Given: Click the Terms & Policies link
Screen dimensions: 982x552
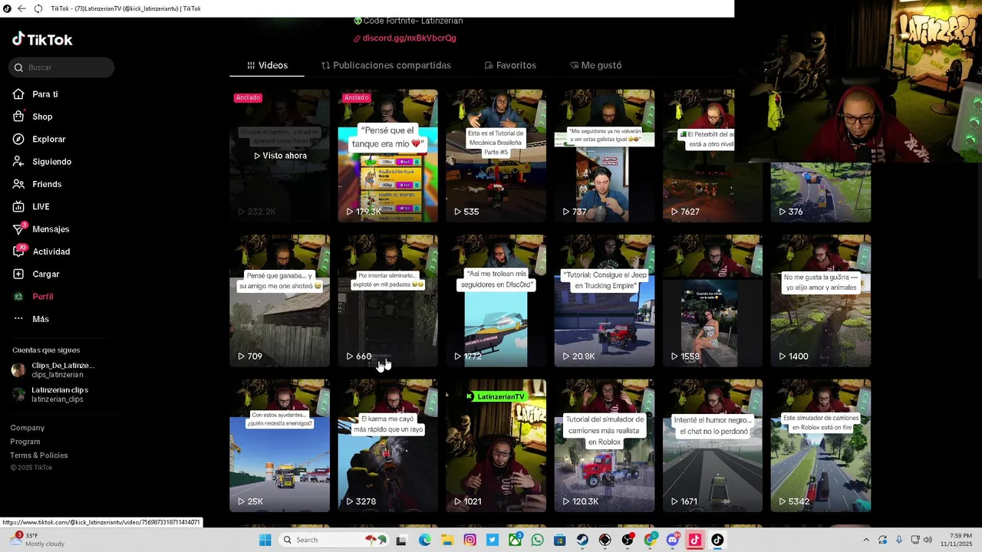Looking at the screenshot, I should pos(39,455).
